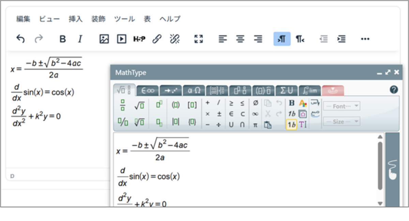Insert the pi symbol
Viewport: 409px width, 221px height.
coord(255,124)
